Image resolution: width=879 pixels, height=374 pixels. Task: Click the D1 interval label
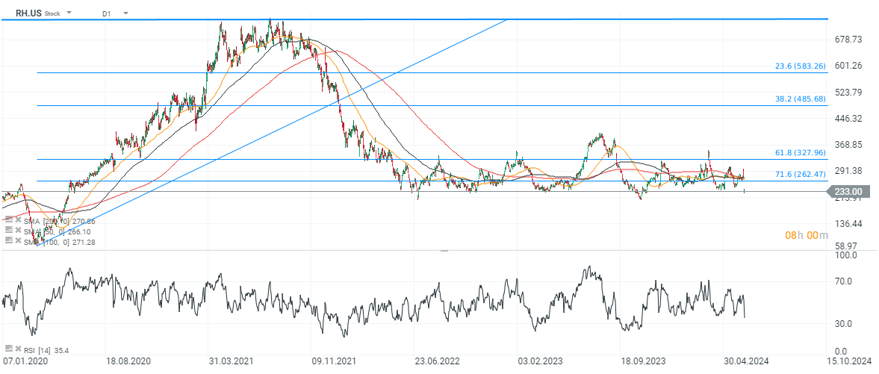(108, 13)
